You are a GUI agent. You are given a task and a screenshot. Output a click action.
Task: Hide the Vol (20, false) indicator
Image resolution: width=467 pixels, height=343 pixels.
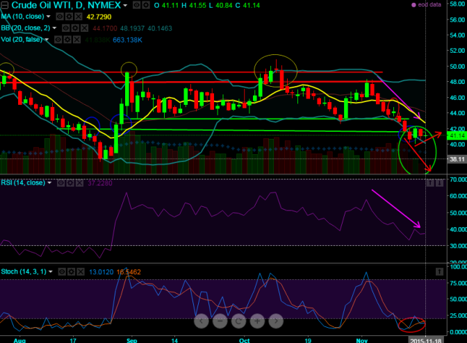point(58,40)
